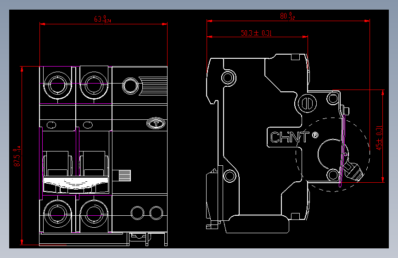The image size is (398, 258).
Task: Select the 80 overall depth dimension text
Action: pos(287,16)
